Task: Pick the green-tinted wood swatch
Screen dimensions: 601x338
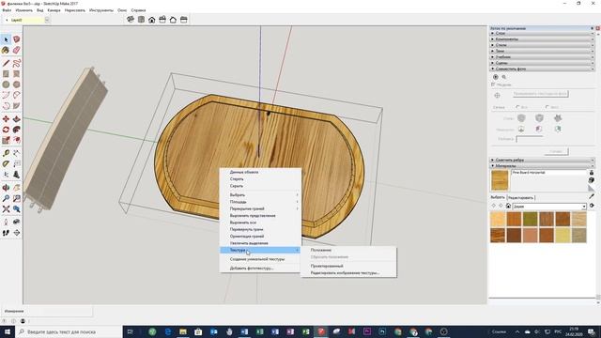Action: pyautogui.click(x=530, y=219)
